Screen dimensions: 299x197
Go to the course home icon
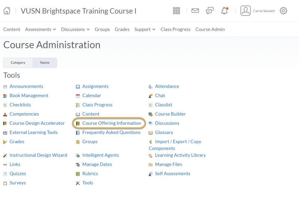coord(7,11)
